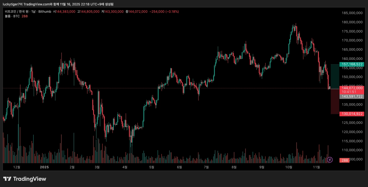This screenshot has width=368, height=187.
Task: Open the 비트코인 / 한국 원 symbol title
Action: coord(17,12)
